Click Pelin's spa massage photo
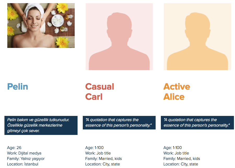 pos(41,26)
